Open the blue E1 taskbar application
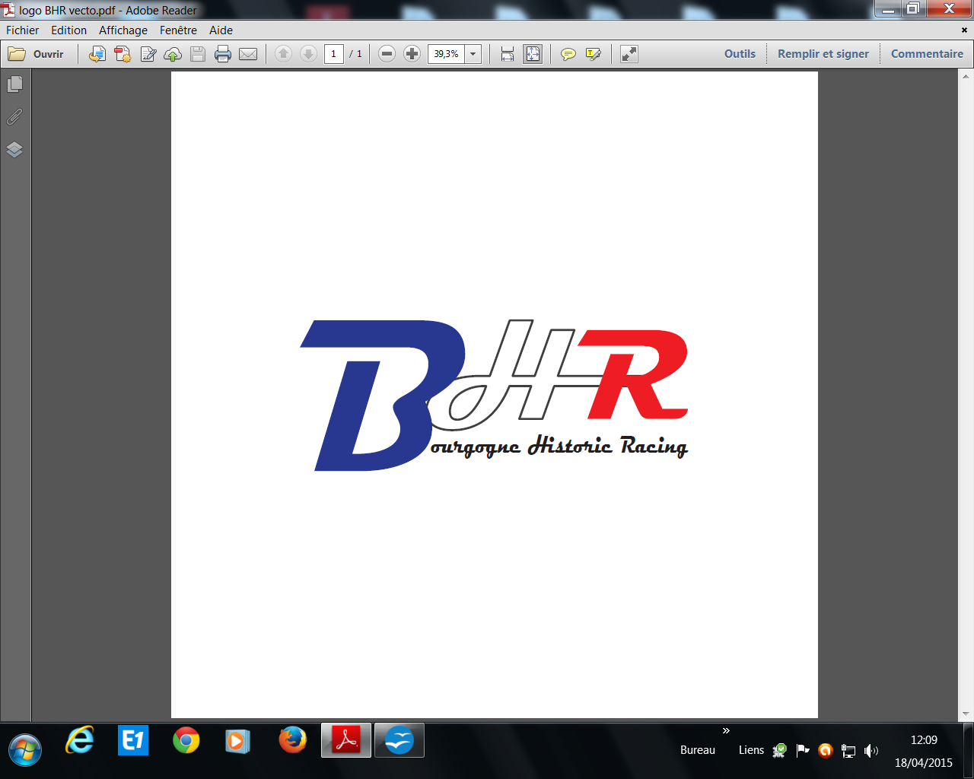This screenshot has height=779, width=974. 133,740
